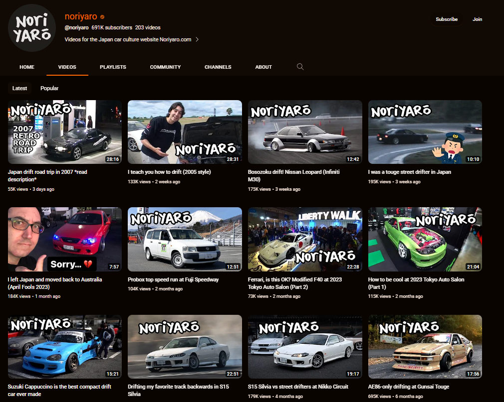Open the AE86 Gunsai Touge thumbnail
The image size is (504, 402).
(x=425, y=347)
